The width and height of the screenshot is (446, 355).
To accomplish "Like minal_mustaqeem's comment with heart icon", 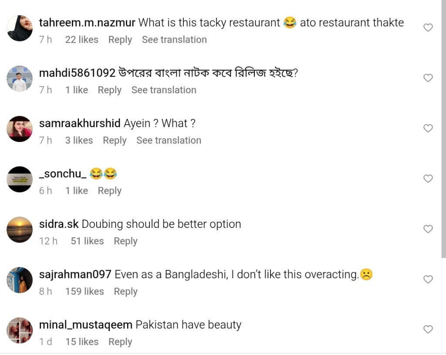I will [428, 330].
